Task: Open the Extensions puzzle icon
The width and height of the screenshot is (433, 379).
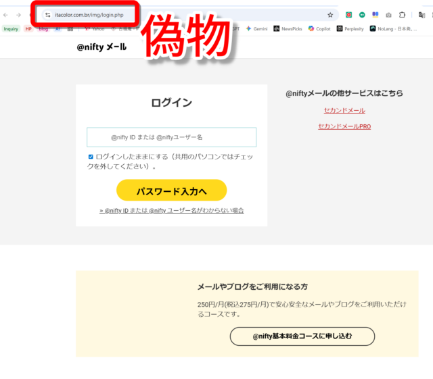Action: click(x=402, y=15)
